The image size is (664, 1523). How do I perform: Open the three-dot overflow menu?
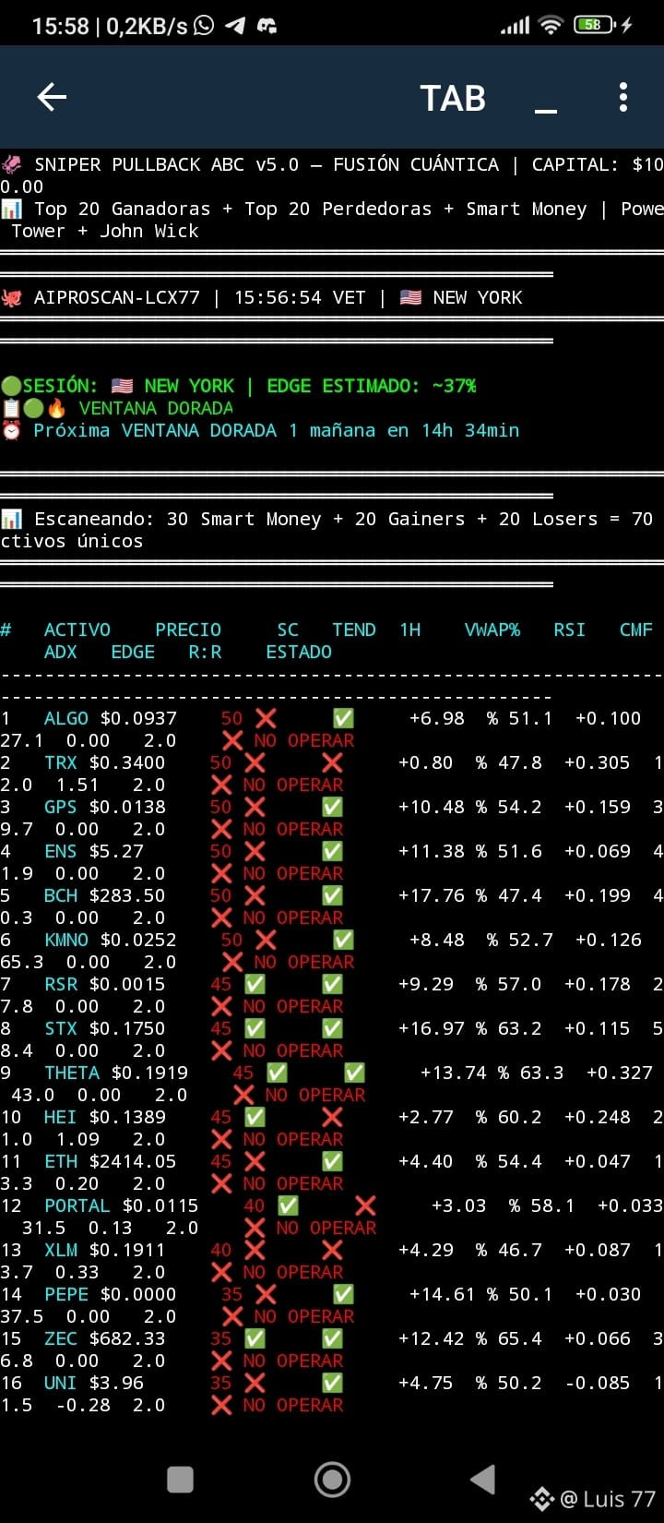point(623,97)
